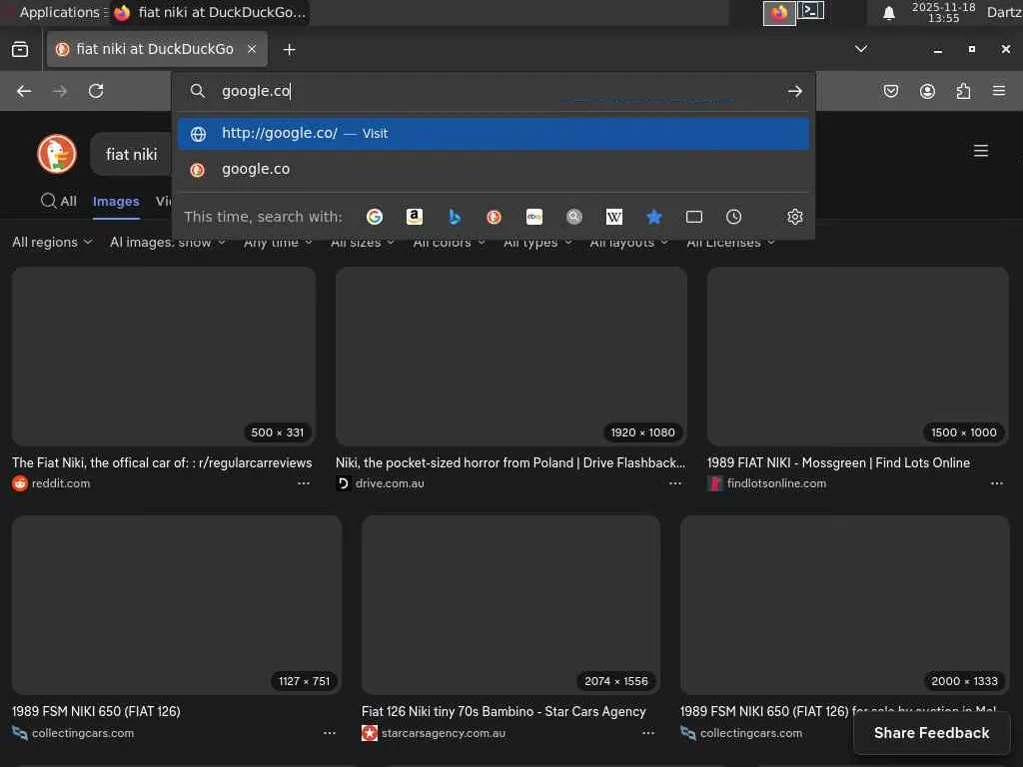
Task: Open the 500 × 331 reddit image thumbnail
Action: pos(164,357)
